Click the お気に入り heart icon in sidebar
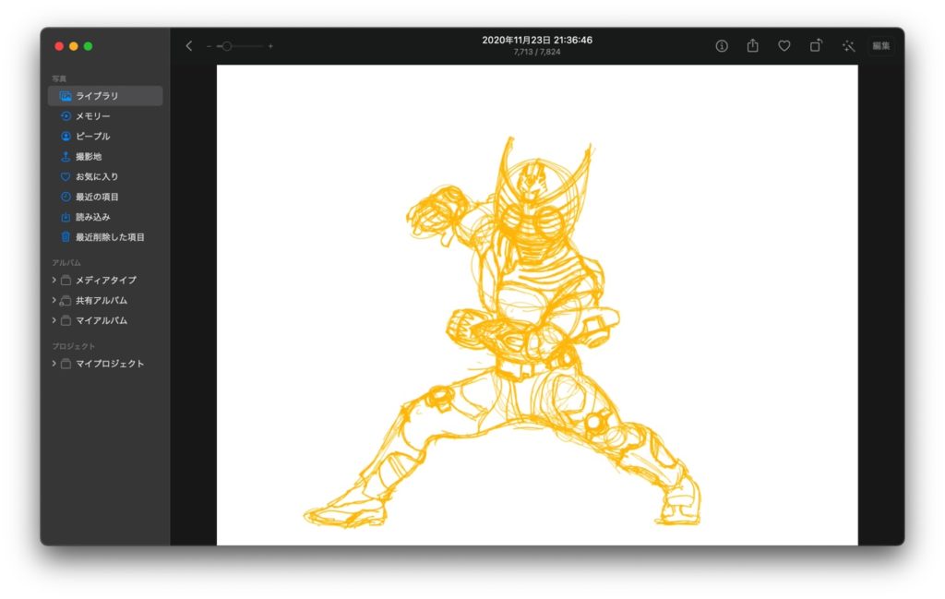 click(x=66, y=176)
